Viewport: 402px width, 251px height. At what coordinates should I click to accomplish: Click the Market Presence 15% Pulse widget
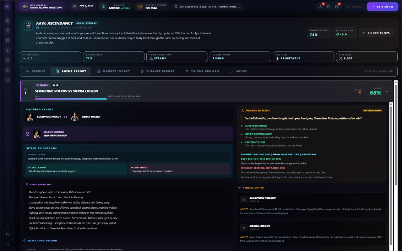click(152, 7)
